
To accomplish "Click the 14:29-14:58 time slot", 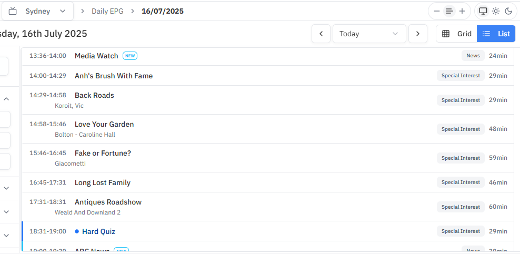I will tap(48, 95).
